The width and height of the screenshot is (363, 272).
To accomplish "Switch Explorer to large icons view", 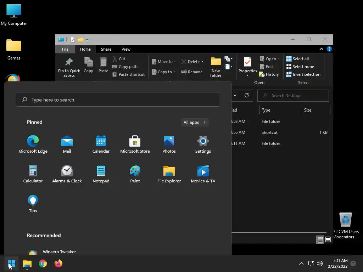I will pos(328,240).
